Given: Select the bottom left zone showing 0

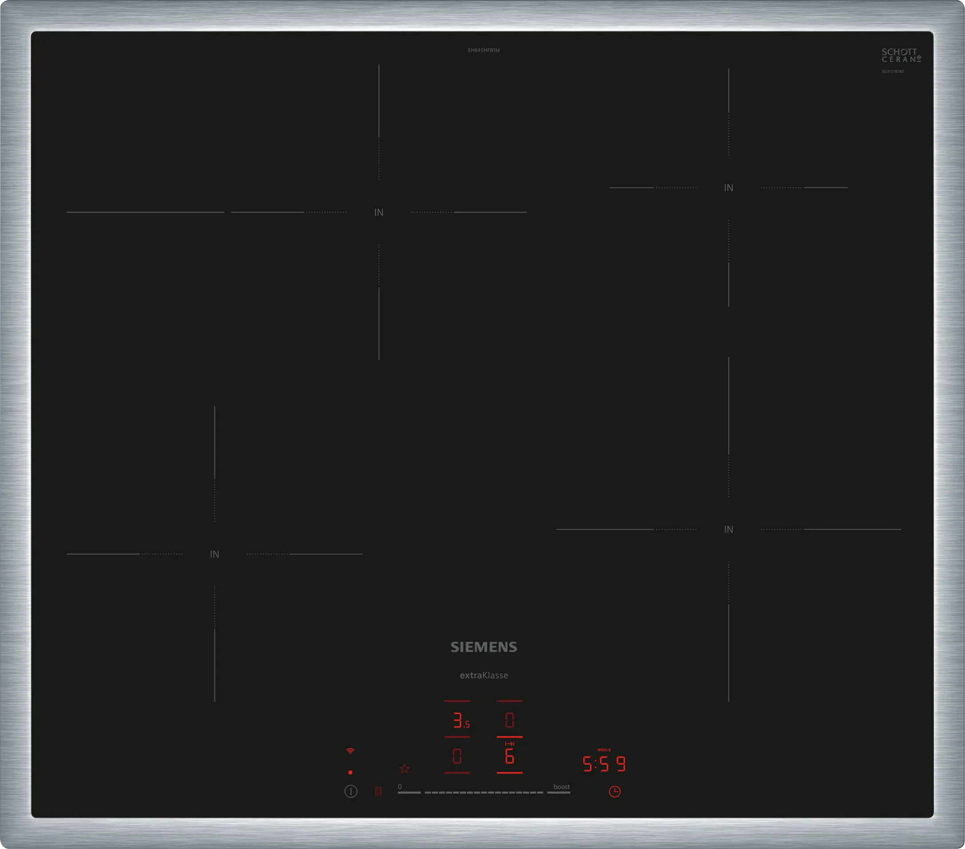Looking at the screenshot, I should (x=457, y=757).
